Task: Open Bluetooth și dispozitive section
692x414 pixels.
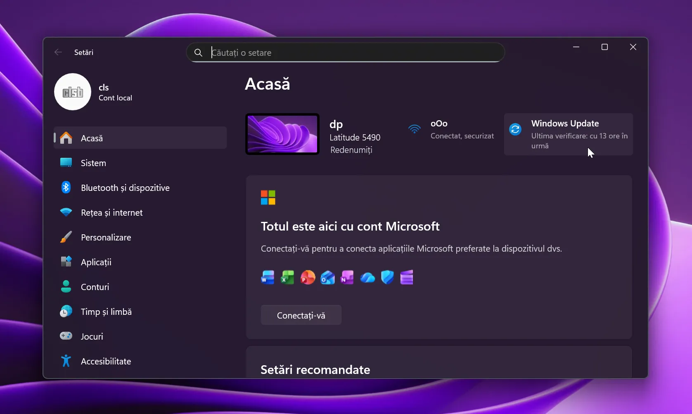Action: (x=125, y=188)
